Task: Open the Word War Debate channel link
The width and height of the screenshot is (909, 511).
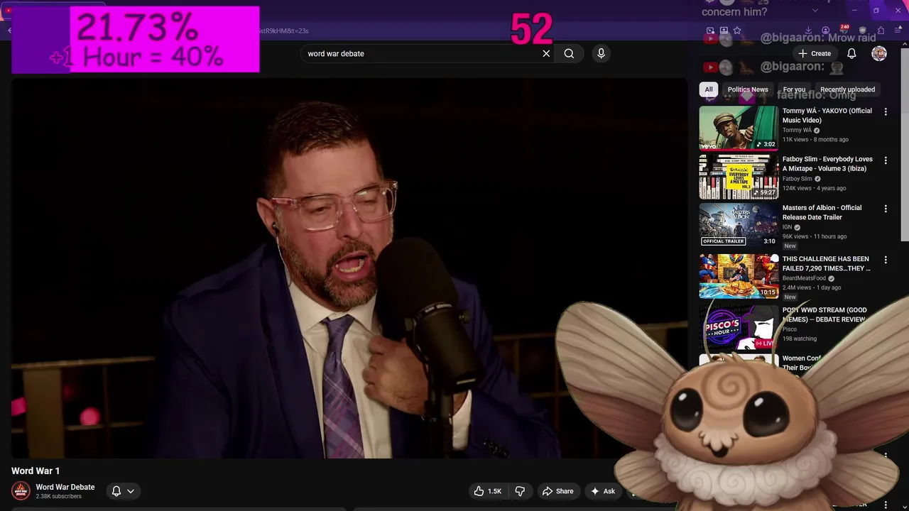Action: tap(65, 487)
